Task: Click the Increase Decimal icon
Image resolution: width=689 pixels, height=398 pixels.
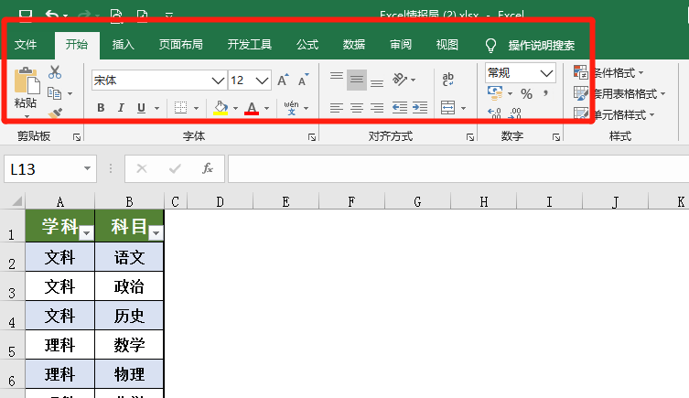Action: tap(495, 113)
